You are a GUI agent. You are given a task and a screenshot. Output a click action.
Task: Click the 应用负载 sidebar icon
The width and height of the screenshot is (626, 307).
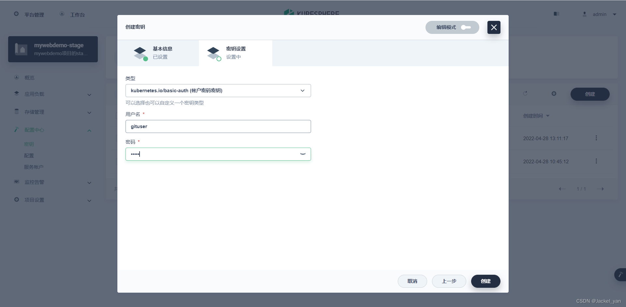point(17,94)
